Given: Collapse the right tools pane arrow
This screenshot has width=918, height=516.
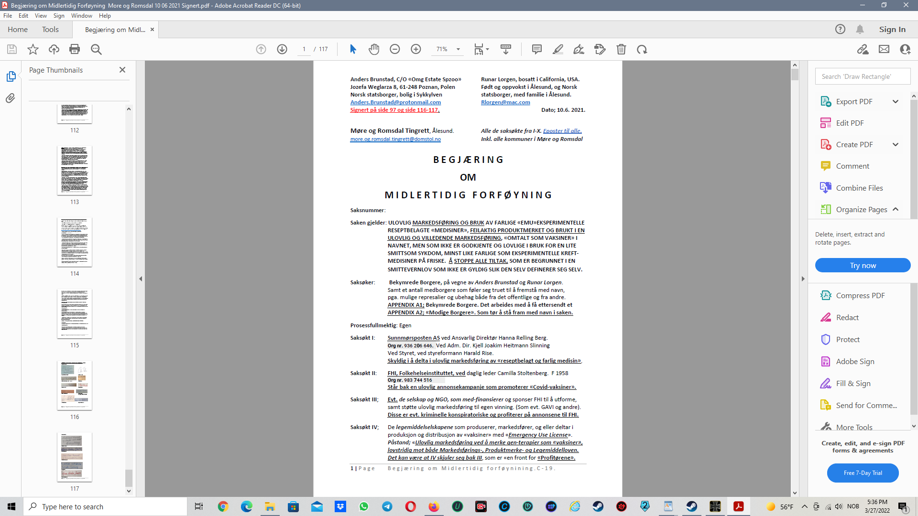Looking at the screenshot, I should [x=803, y=279].
